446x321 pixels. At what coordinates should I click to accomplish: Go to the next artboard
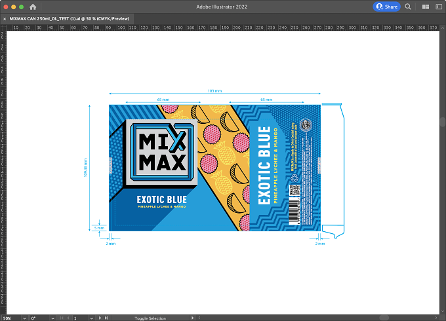coord(100,318)
